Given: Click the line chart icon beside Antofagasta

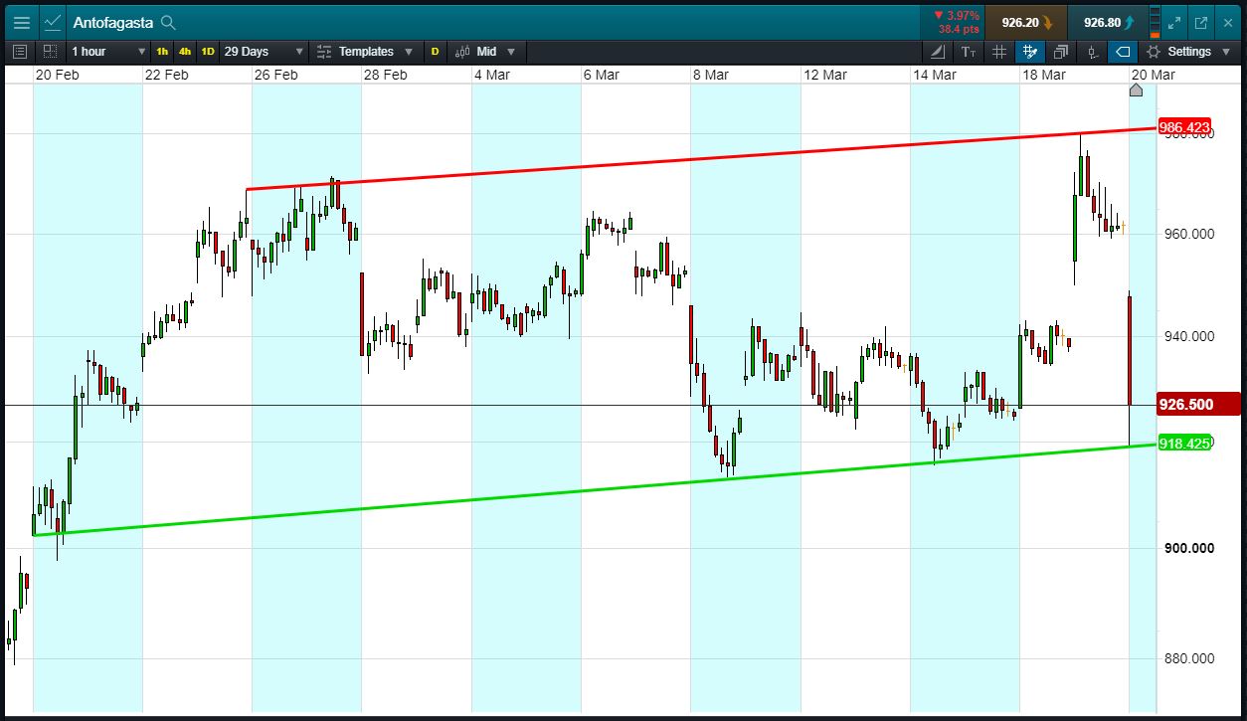Looking at the screenshot, I should (x=53, y=22).
